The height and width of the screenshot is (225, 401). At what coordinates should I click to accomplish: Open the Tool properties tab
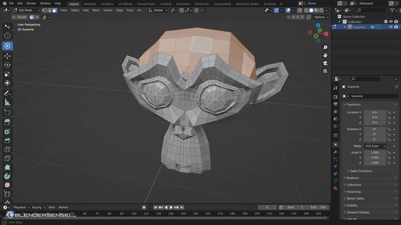[x=336, y=87]
